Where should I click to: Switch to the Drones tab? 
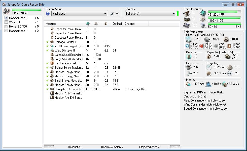coord(49,147)
